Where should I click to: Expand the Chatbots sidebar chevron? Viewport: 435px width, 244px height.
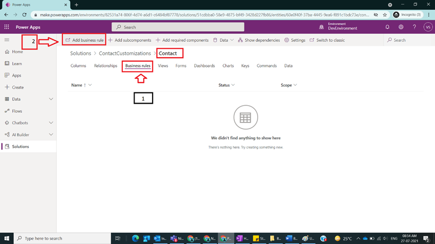click(51, 123)
